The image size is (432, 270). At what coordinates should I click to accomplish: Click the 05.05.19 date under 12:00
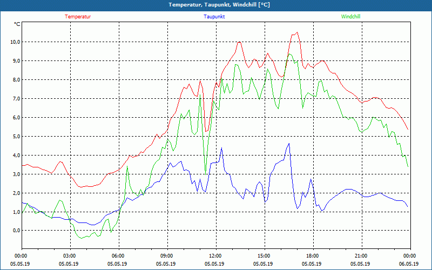(x=214, y=264)
